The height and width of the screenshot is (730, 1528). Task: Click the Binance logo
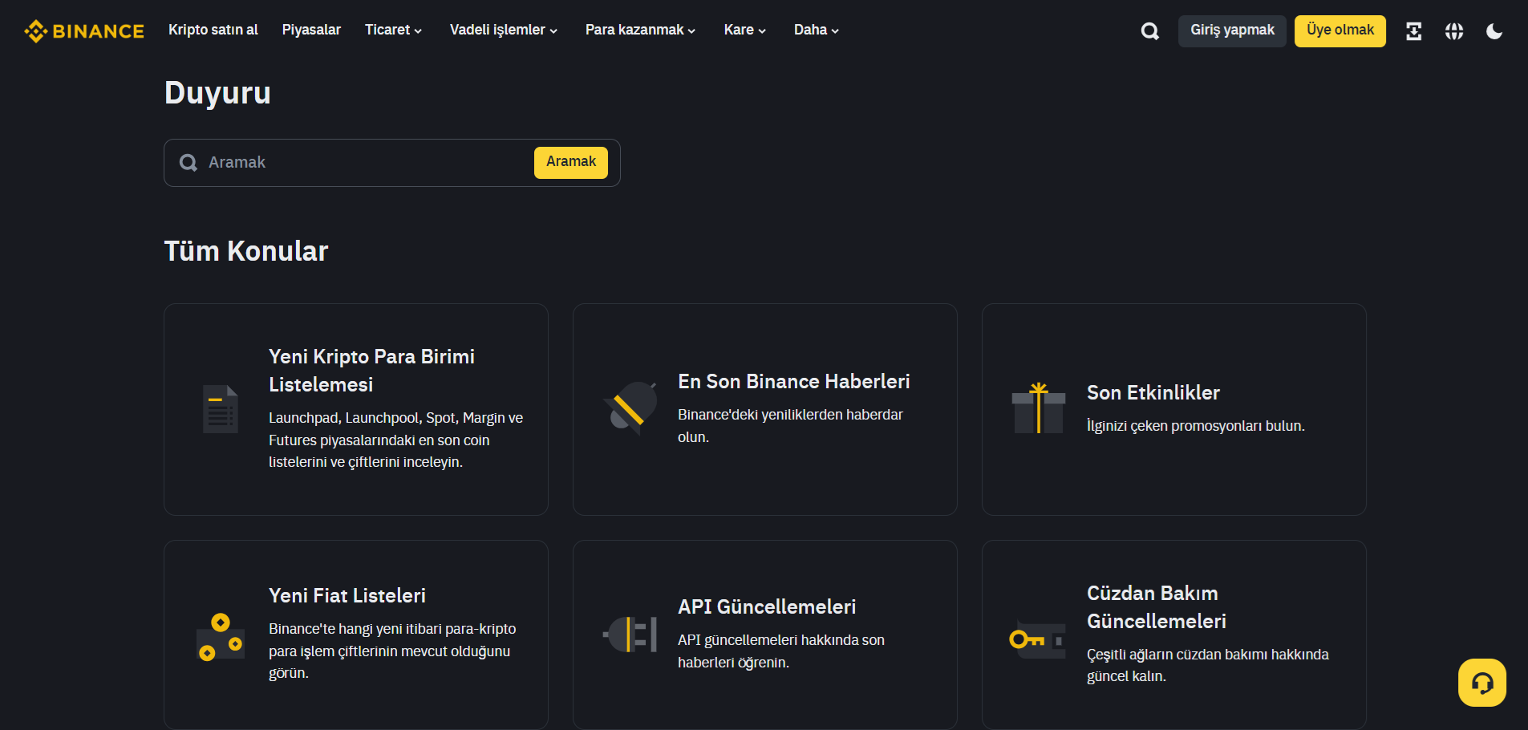pyautogui.click(x=84, y=31)
